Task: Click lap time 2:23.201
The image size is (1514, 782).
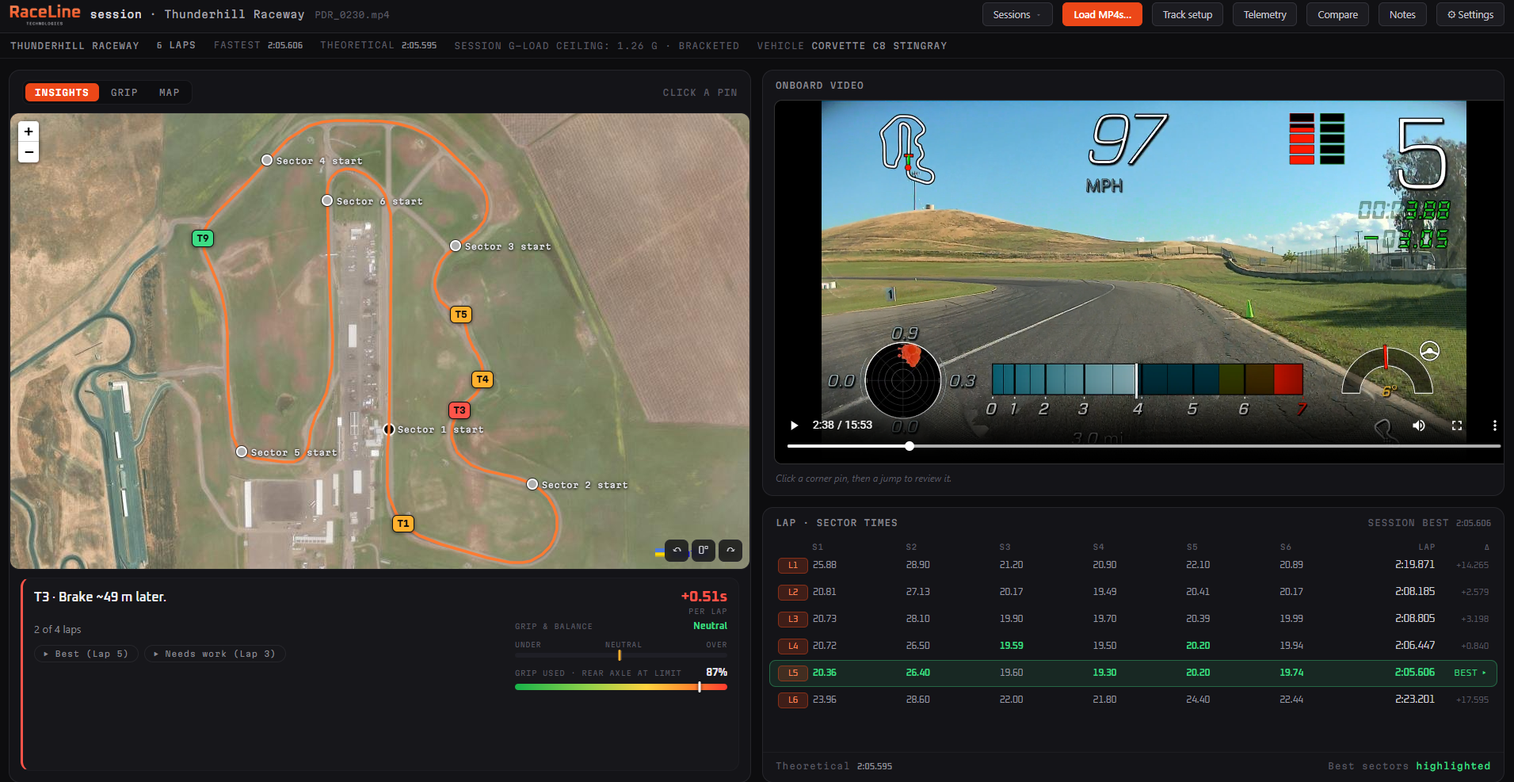Action: point(1414,700)
